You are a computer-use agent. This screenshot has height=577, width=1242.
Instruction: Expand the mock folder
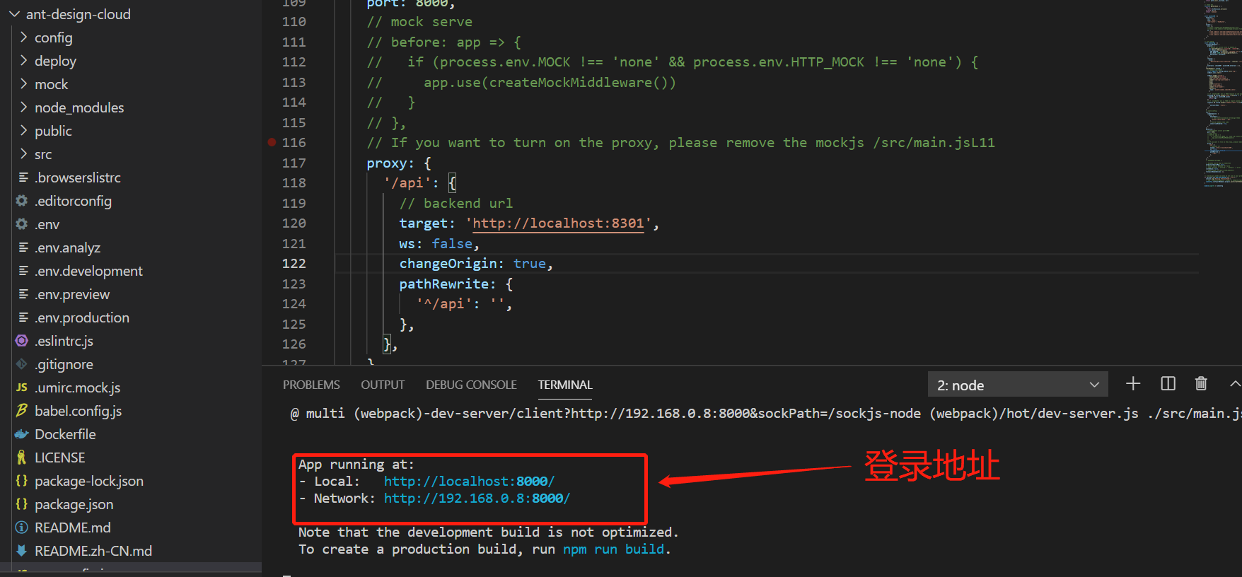(x=24, y=84)
